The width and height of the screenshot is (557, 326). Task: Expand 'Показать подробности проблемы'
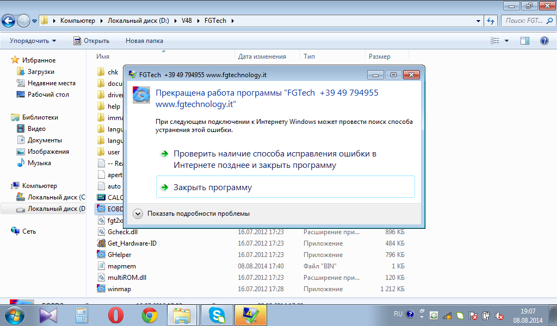(192, 214)
